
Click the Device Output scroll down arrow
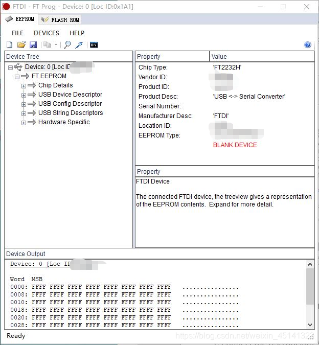pyautogui.click(x=310, y=325)
